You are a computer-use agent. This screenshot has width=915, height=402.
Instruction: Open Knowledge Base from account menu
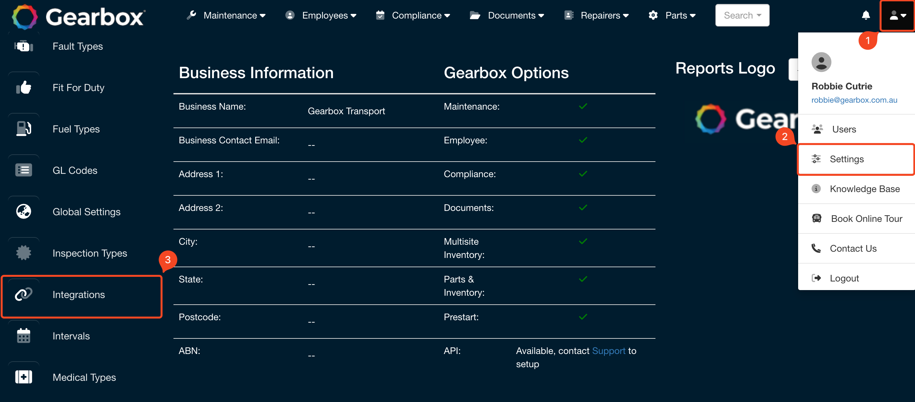(856, 189)
